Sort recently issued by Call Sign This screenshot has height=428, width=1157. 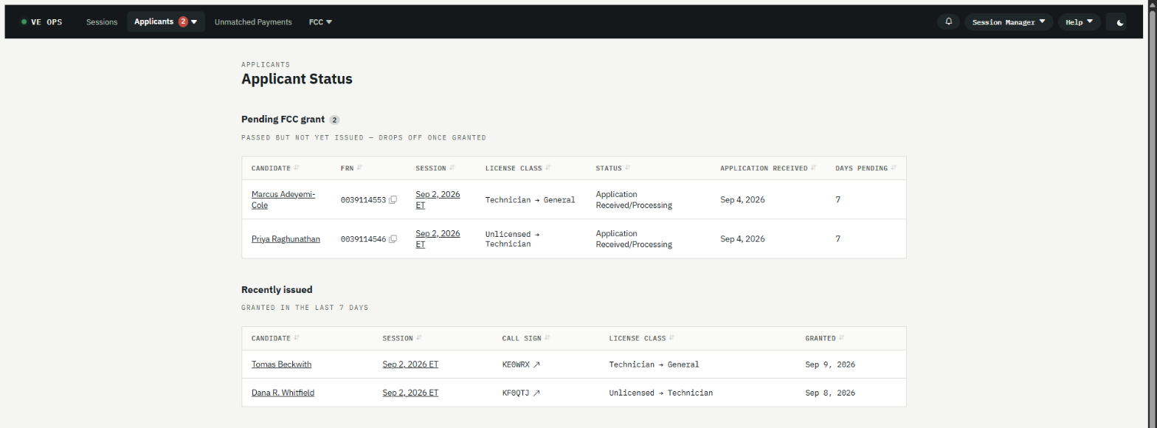coord(526,338)
